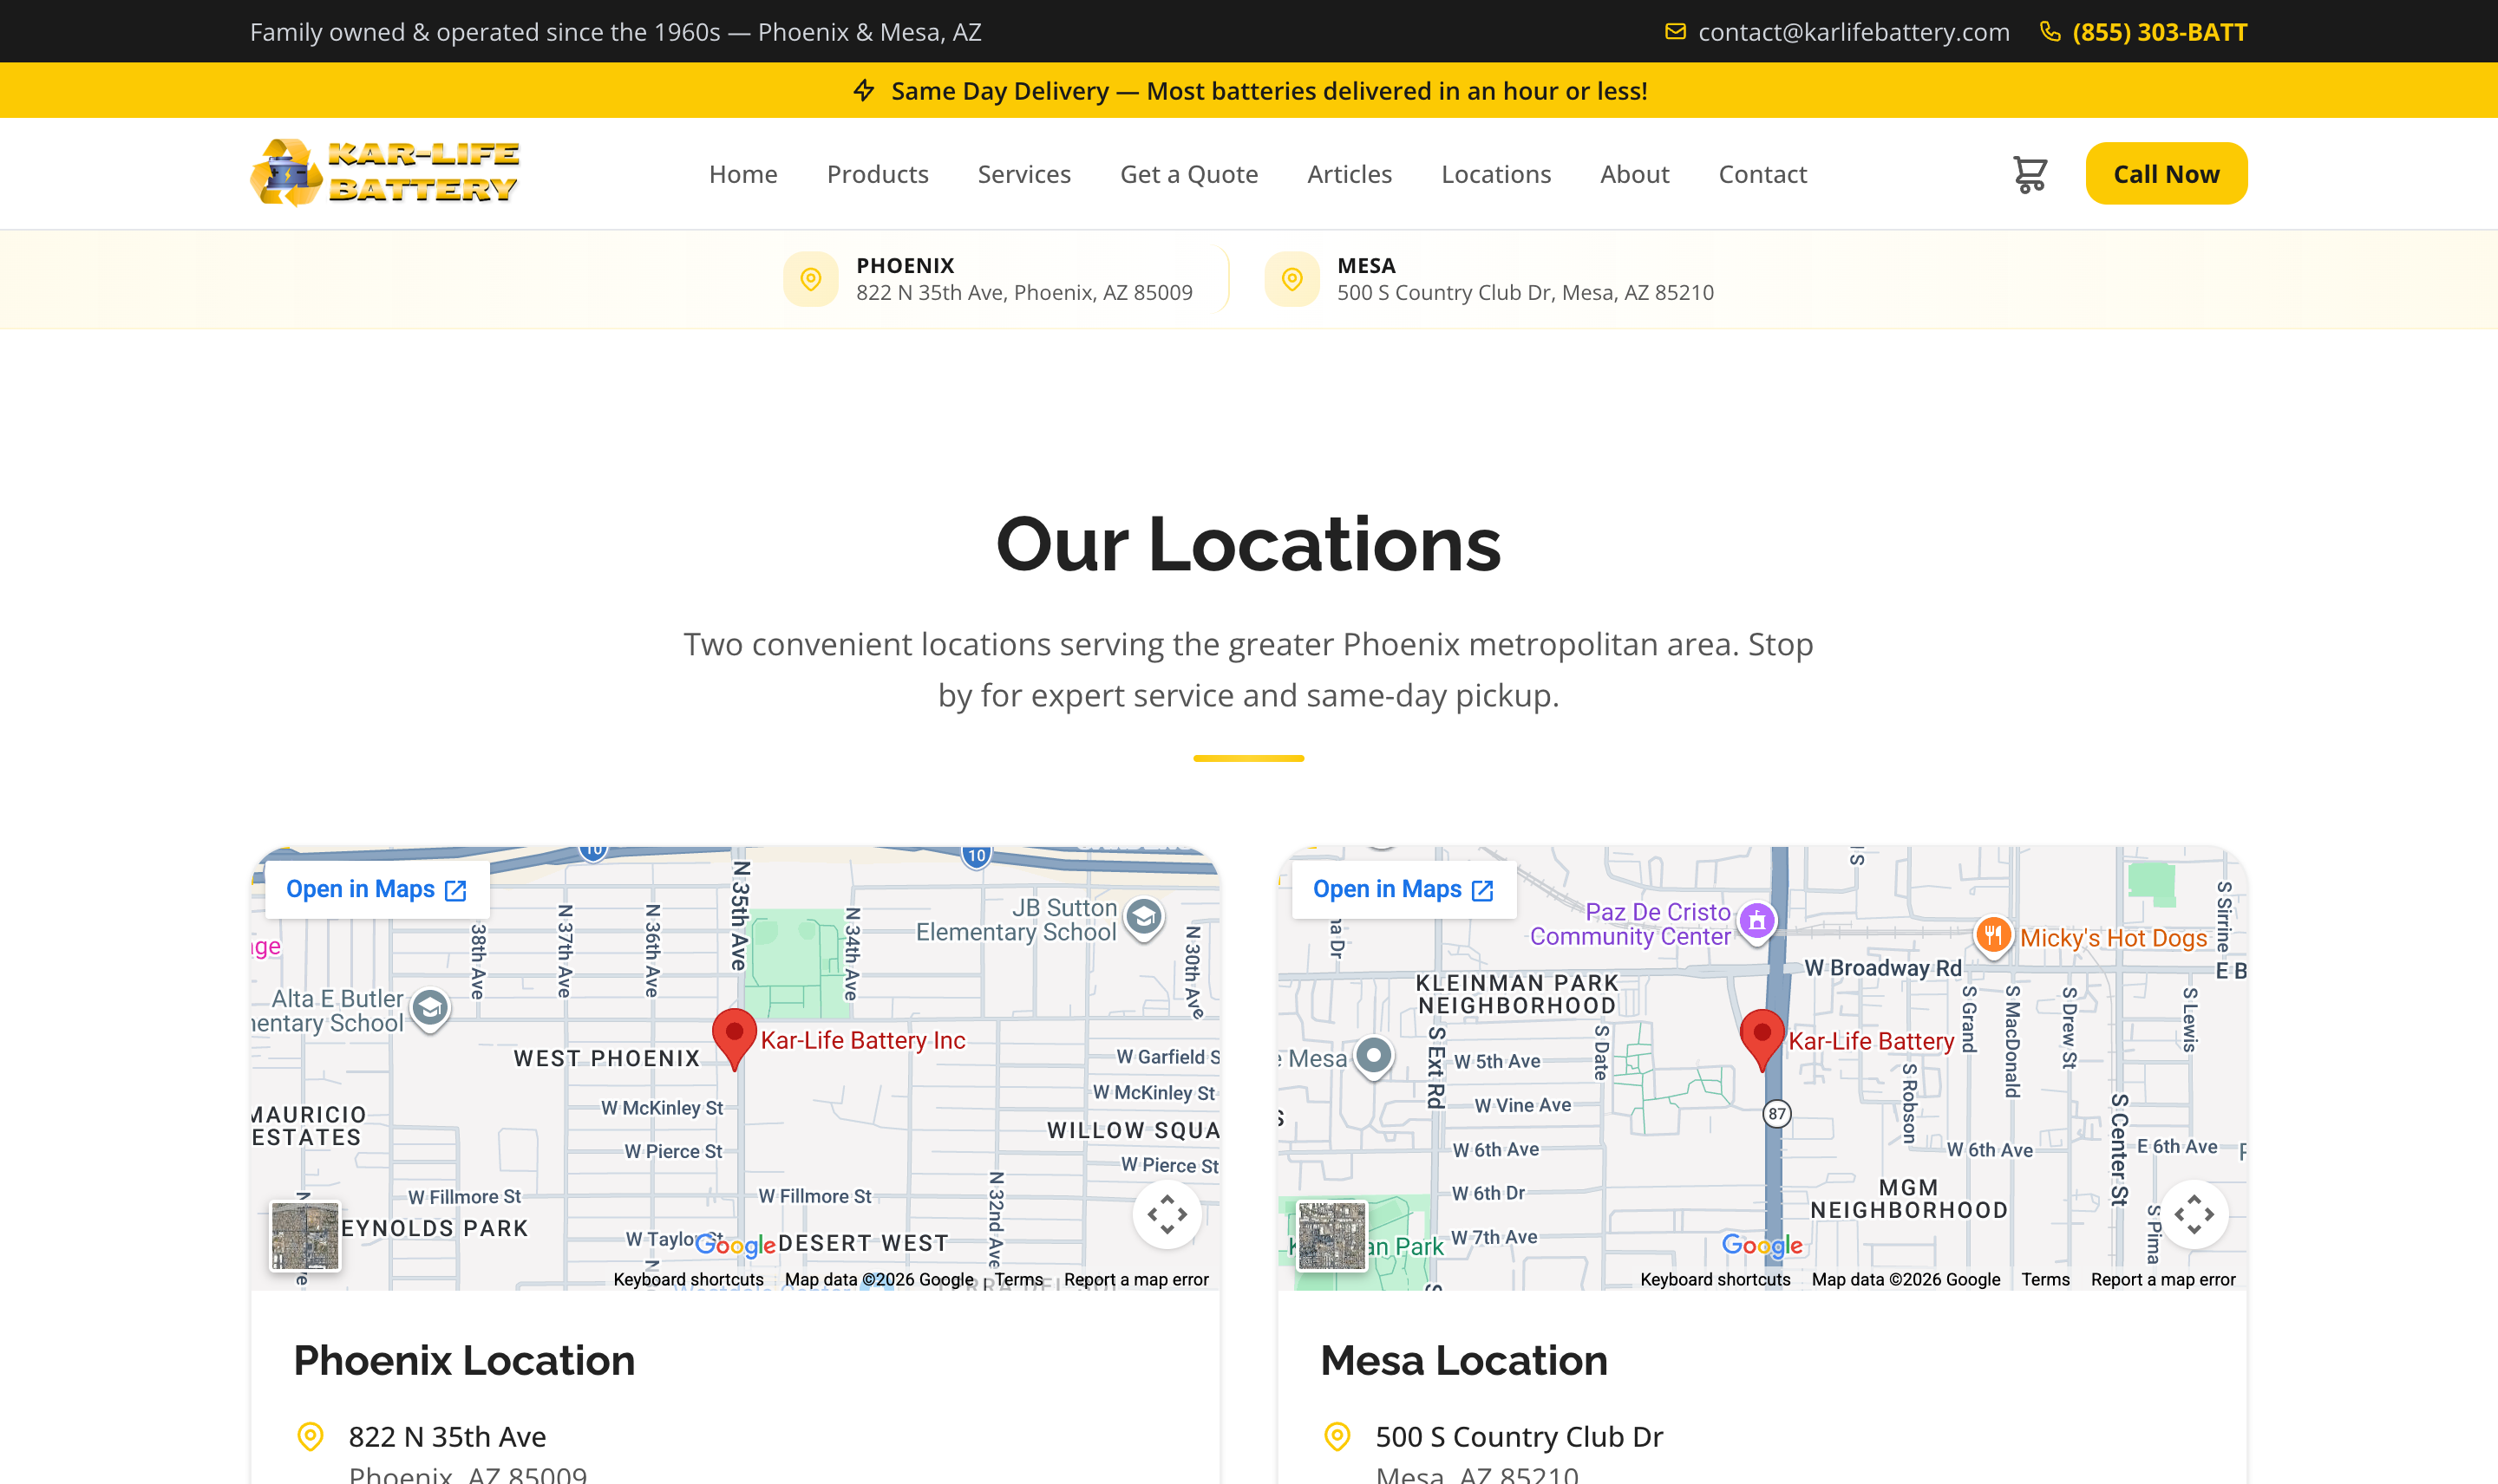The image size is (2498, 1484).
Task: Click the Micky's Hot Dogs restaurant marker
Action: (1993, 934)
